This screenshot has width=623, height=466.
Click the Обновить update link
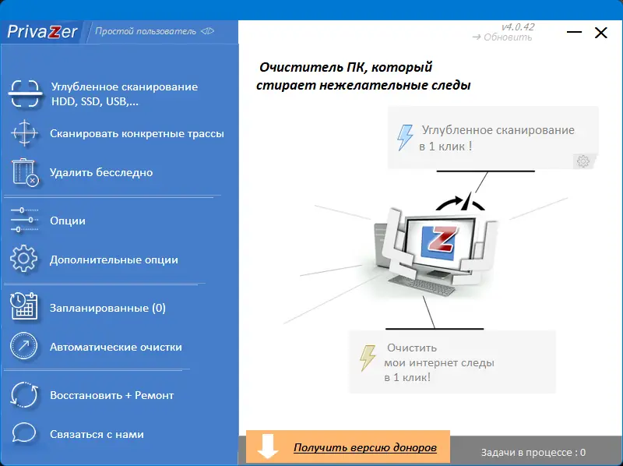[502, 37]
